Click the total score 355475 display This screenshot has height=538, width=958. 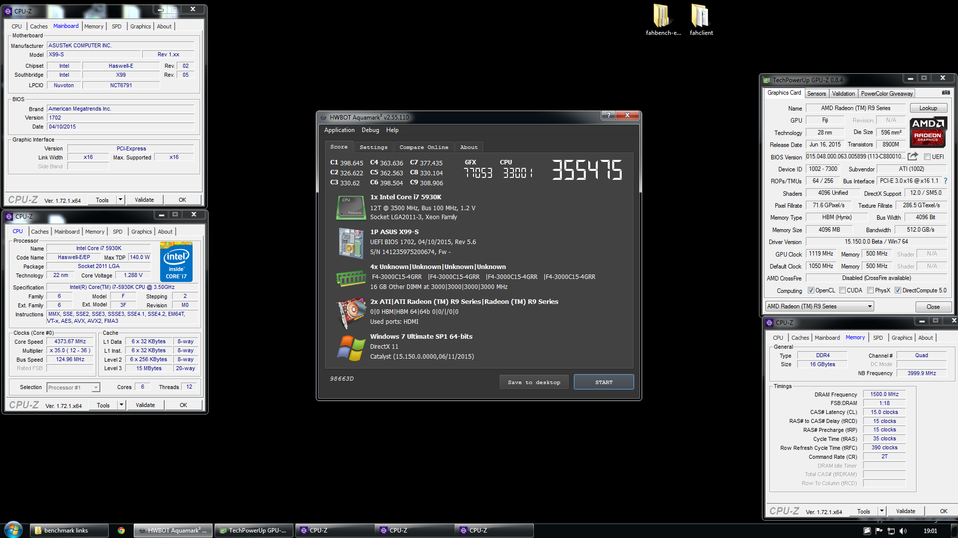tap(587, 170)
